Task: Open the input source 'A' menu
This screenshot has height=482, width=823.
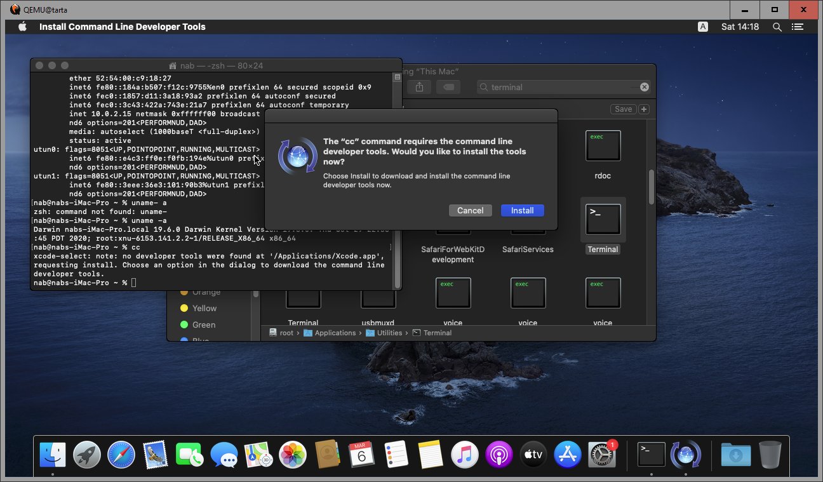Action: tap(703, 27)
